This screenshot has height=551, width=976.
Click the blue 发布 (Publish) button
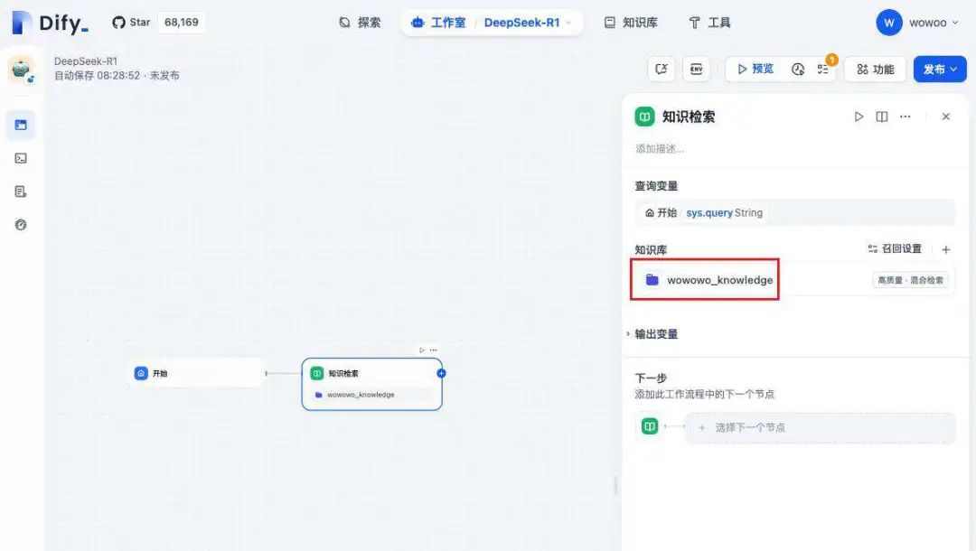[940, 69]
